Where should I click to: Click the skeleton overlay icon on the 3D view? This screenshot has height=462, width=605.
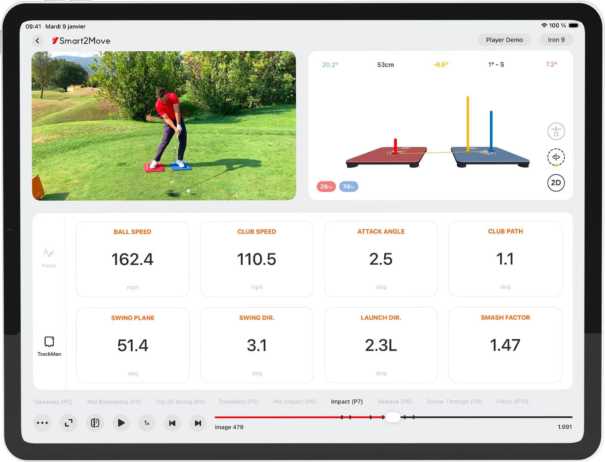(x=556, y=131)
